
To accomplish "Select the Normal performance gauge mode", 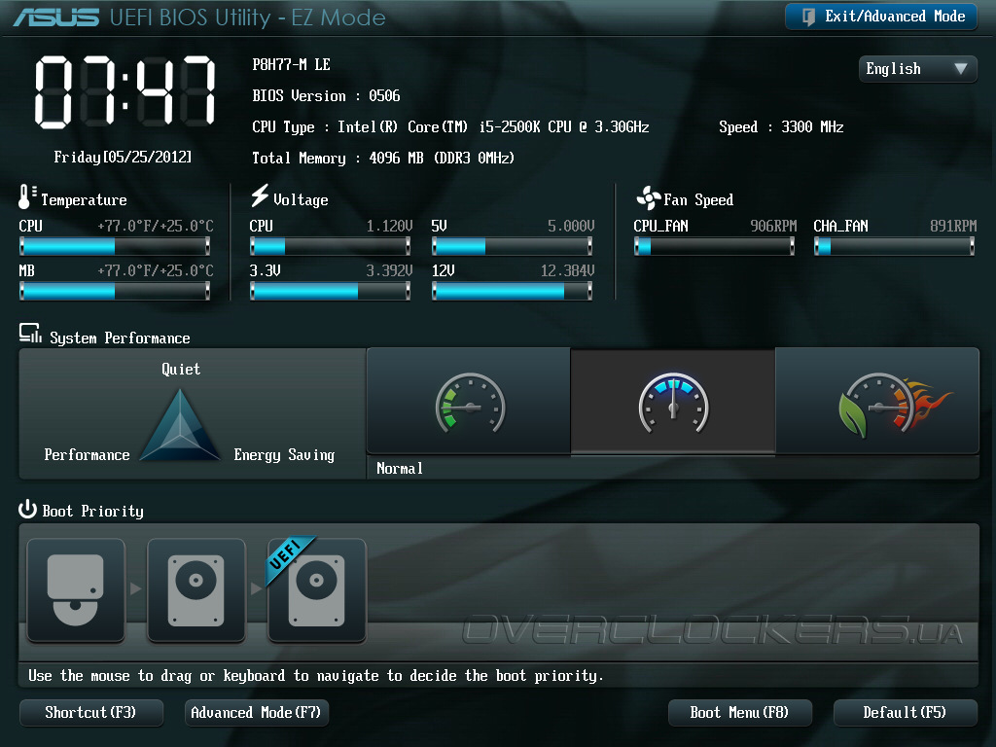I will pos(673,401).
